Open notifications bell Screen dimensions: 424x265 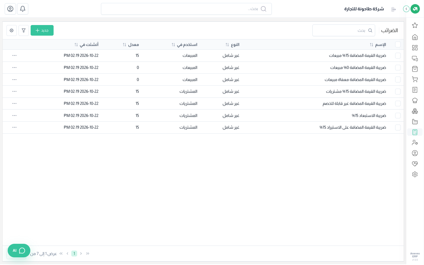23,9
